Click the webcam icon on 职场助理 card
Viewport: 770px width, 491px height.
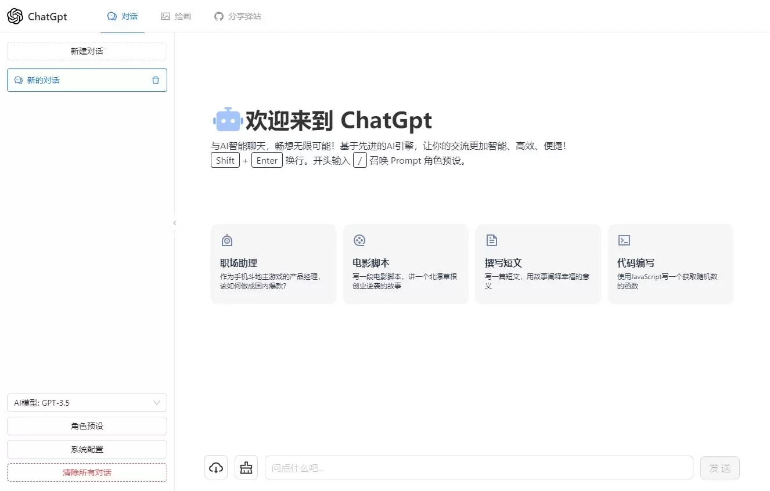click(x=227, y=240)
